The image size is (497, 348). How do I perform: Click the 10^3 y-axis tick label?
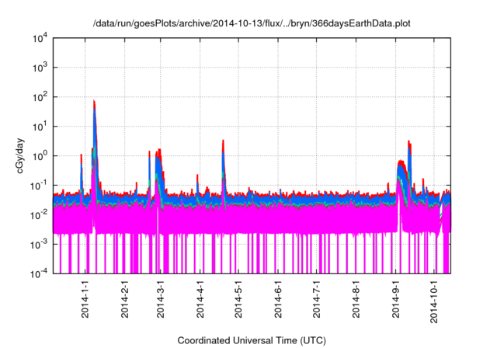(x=40, y=68)
